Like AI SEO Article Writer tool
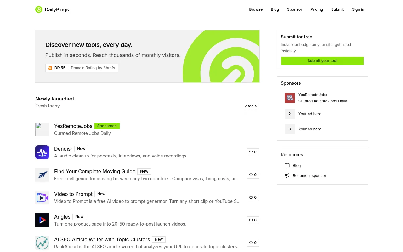403x252 pixels. click(253, 243)
